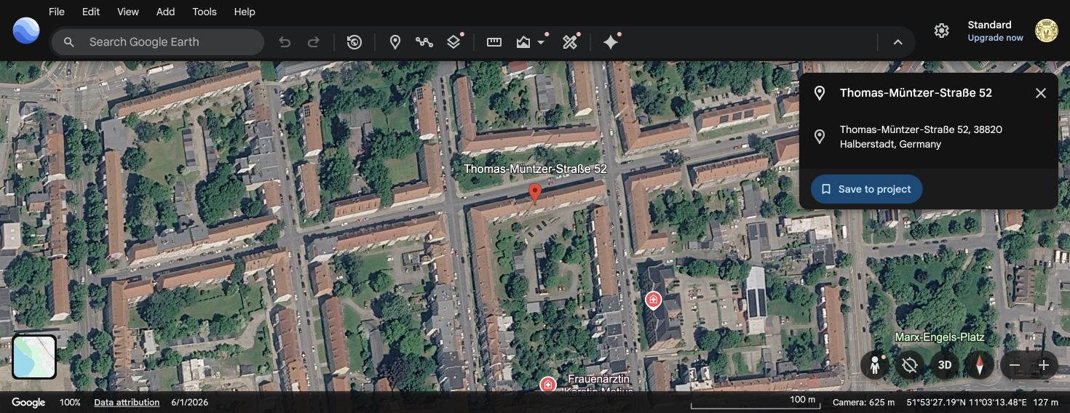Zoom out with minus button

point(1015,365)
